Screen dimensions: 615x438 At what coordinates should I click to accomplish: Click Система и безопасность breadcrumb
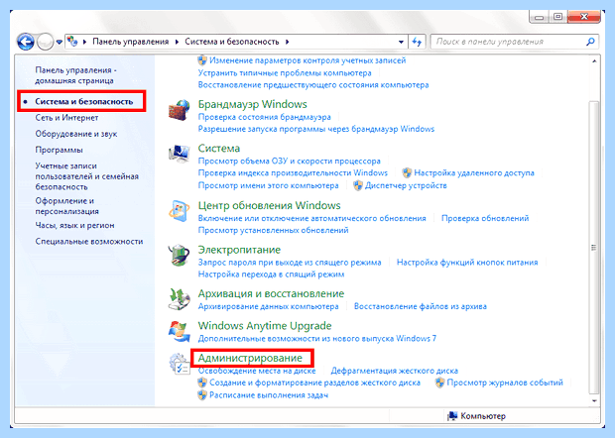pyautogui.click(x=232, y=42)
